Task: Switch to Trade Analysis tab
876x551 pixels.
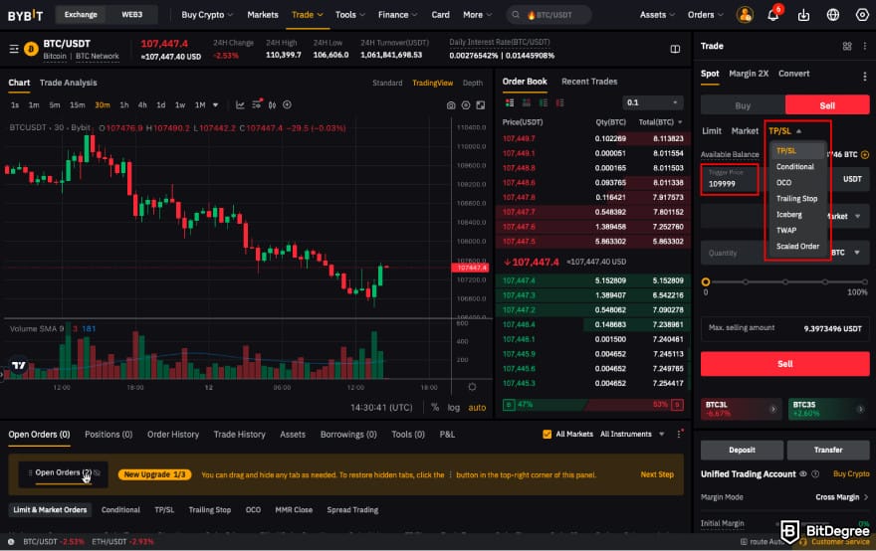Action: pyautogui.click(x=68, y=83)
